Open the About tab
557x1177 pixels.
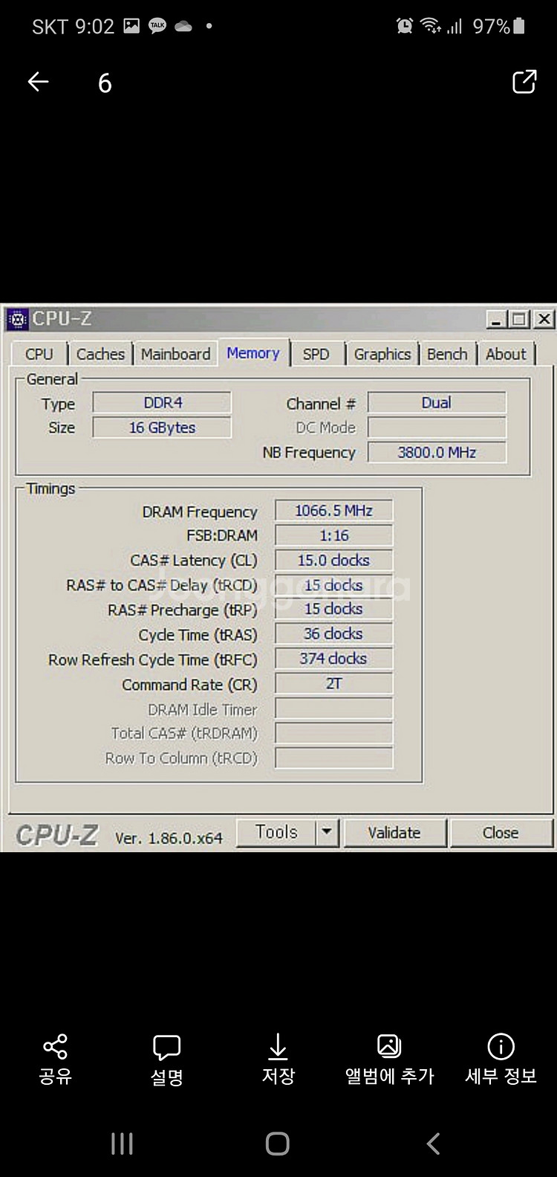coord(506,354)
